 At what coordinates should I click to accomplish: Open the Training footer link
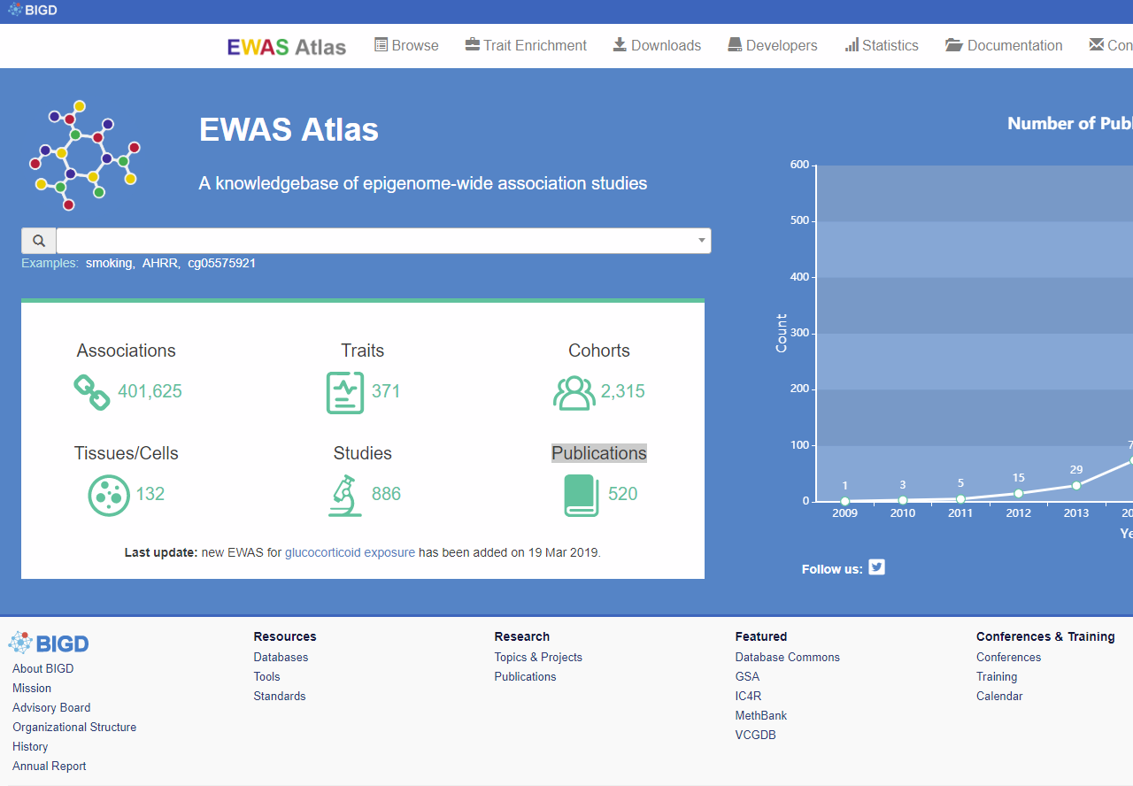pos(997,676)
